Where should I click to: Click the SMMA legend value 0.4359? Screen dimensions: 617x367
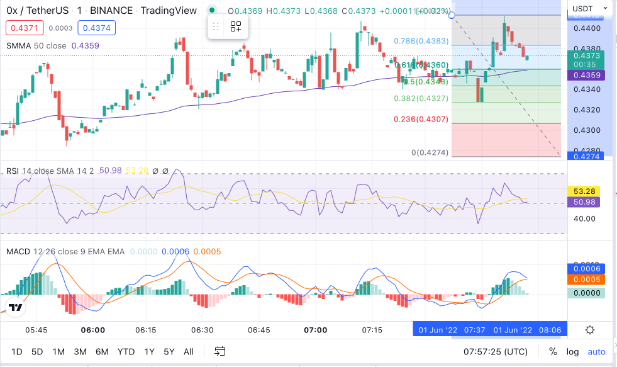coord(86,46)
